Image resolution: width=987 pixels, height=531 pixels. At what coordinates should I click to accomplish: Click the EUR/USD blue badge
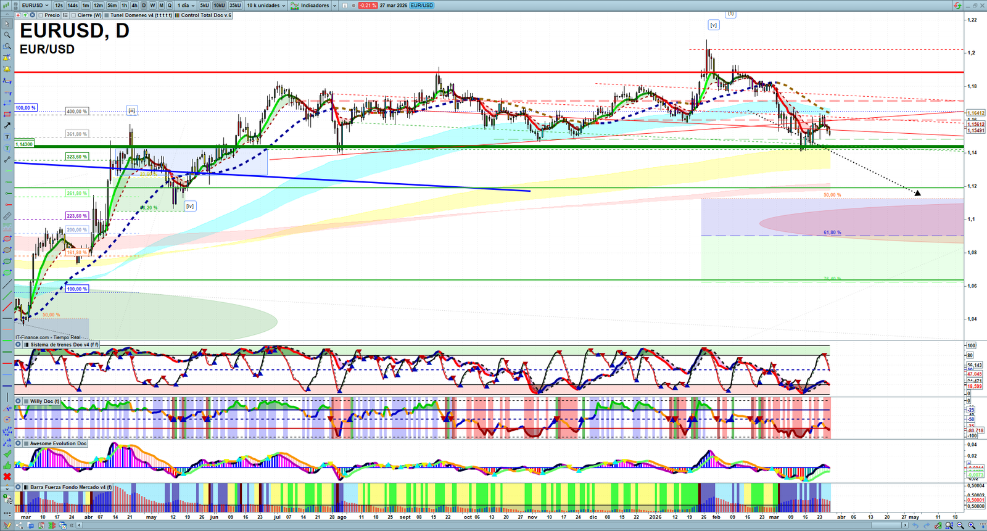point(422,6)
